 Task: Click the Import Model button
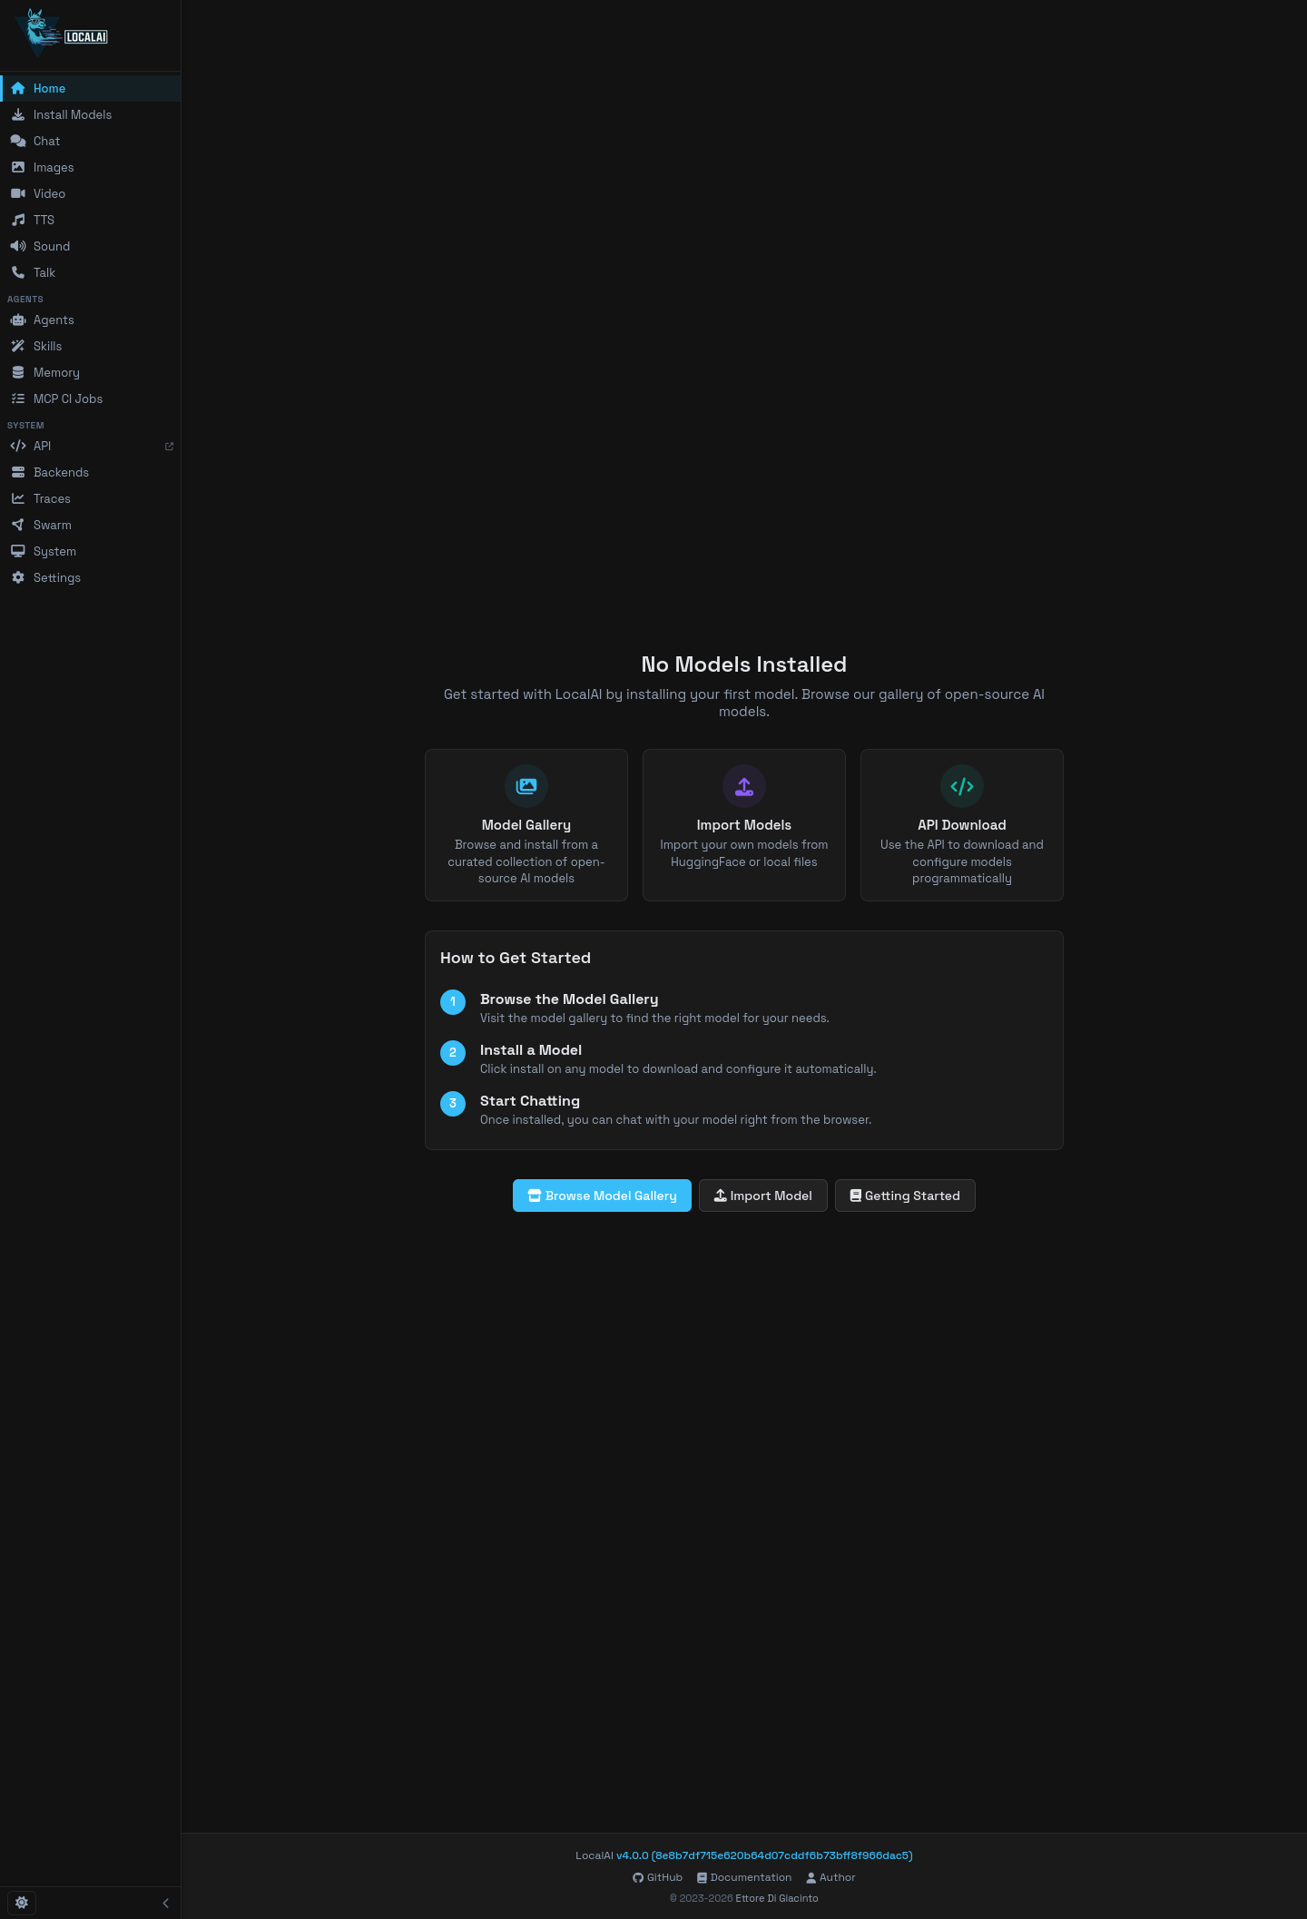tap(763, 1196)
